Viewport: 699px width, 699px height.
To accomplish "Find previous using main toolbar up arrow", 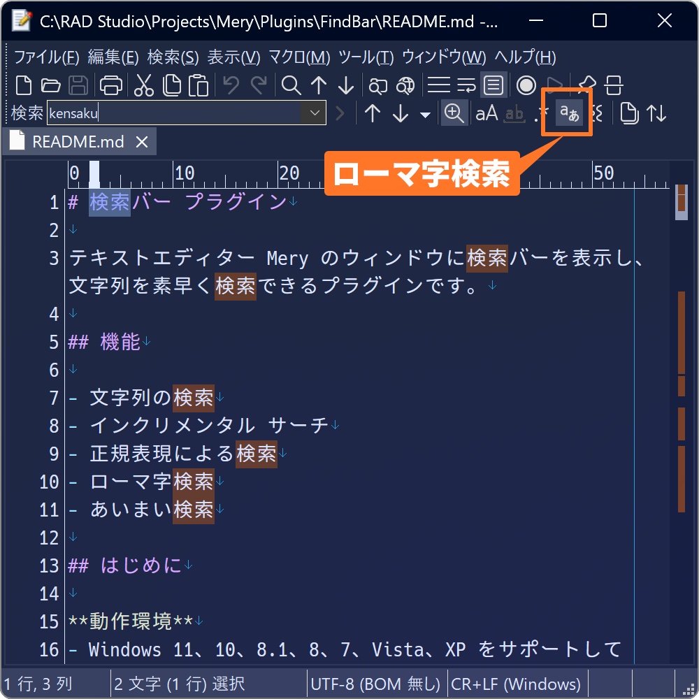I will click(318, 85).
